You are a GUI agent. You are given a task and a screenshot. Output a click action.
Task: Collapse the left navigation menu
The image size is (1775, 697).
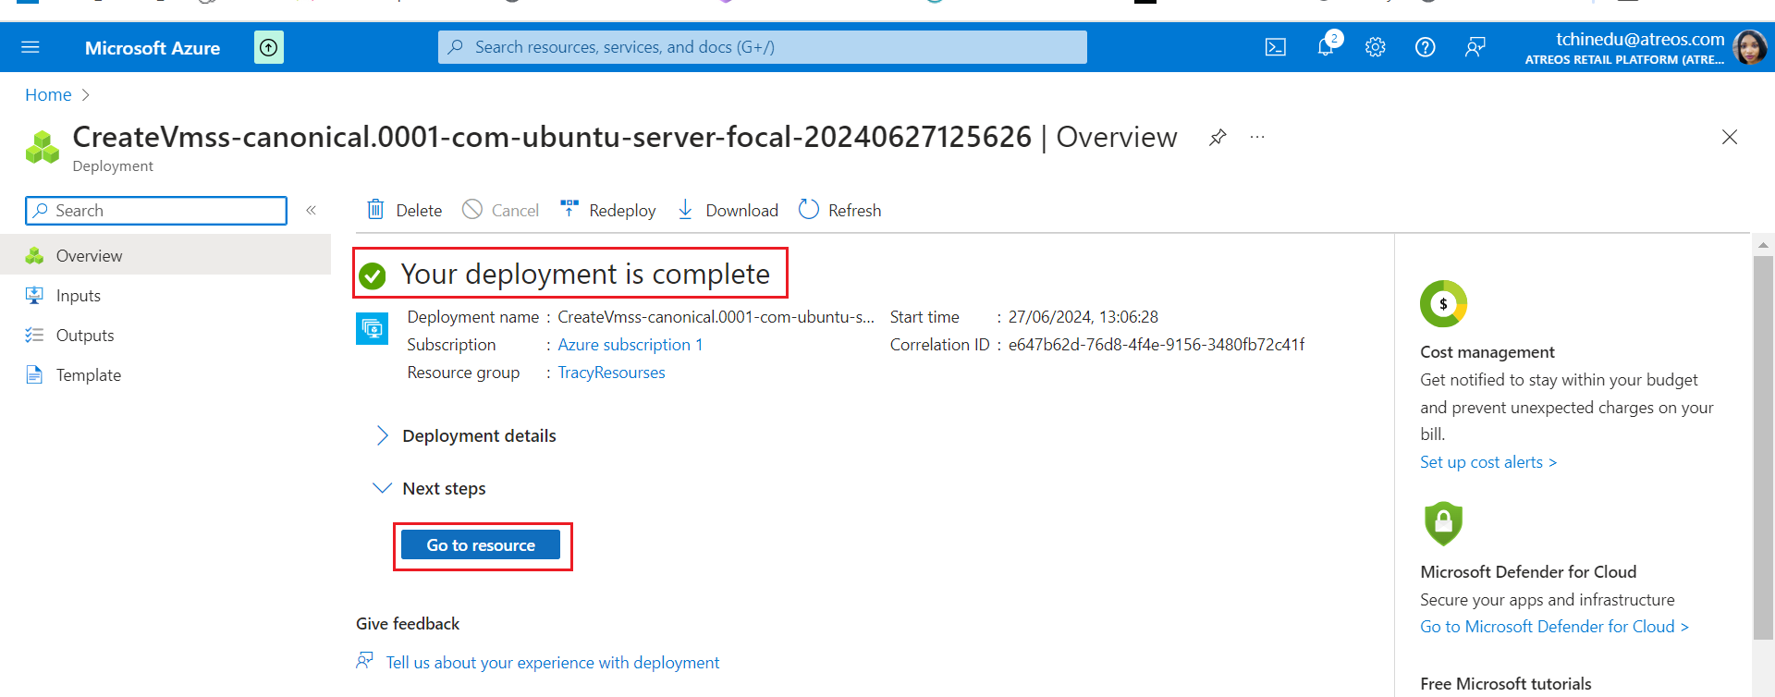(x=312, y=211)
